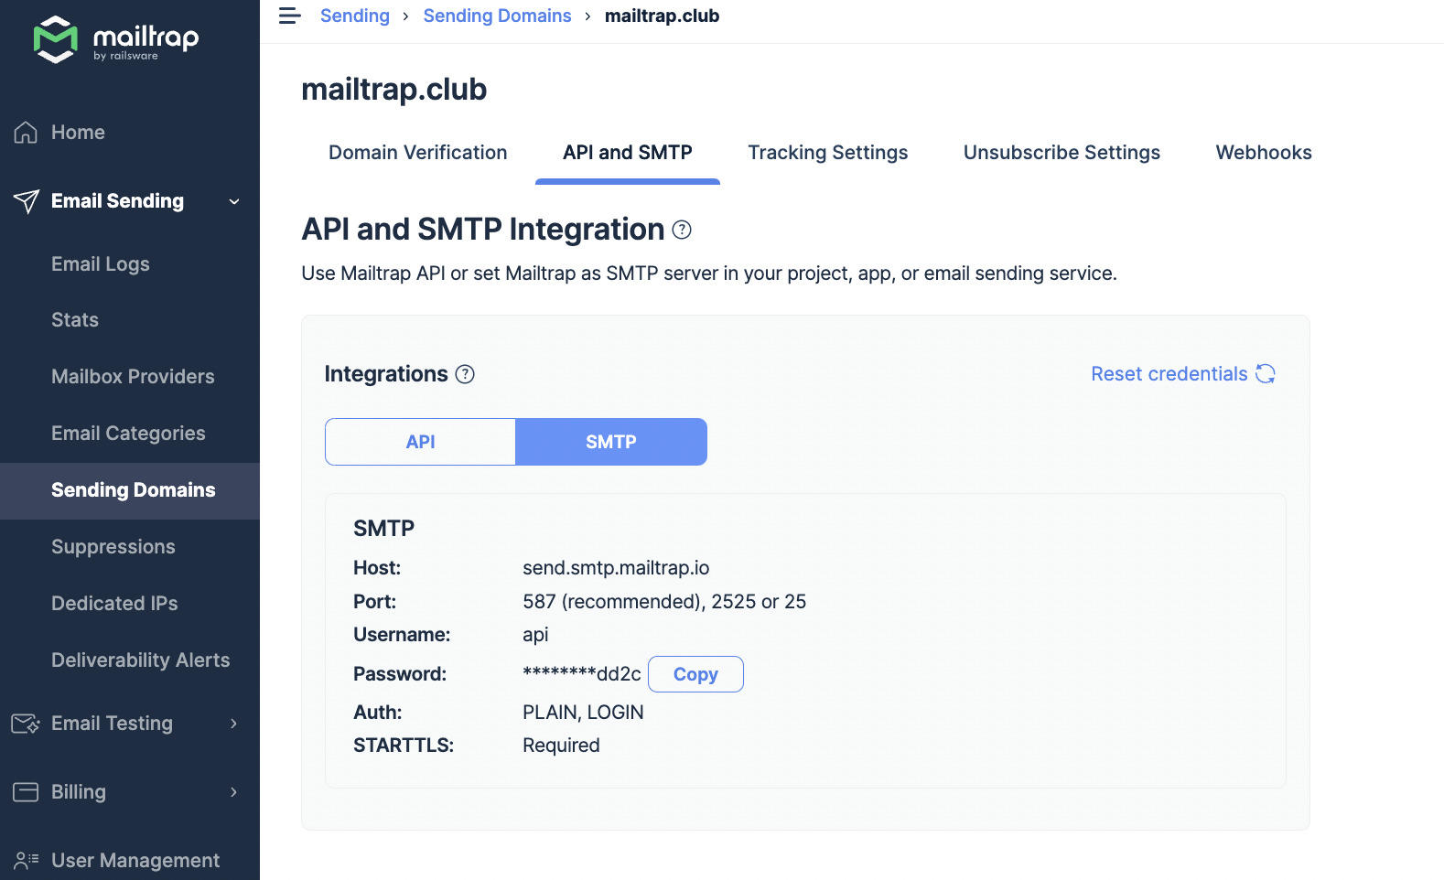This screenshot has width=1444, height=880.
Task: Click the Email Sending paper plane icon
Action: [x=27, y=201]
